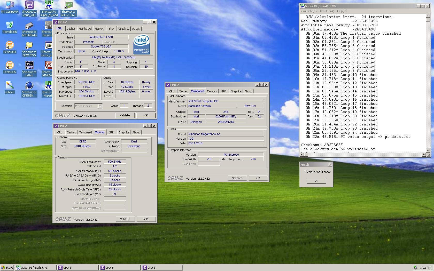The image size is (434, 271).
Task: Click the Super PI title bar icon
Action: tap(302, 6)
